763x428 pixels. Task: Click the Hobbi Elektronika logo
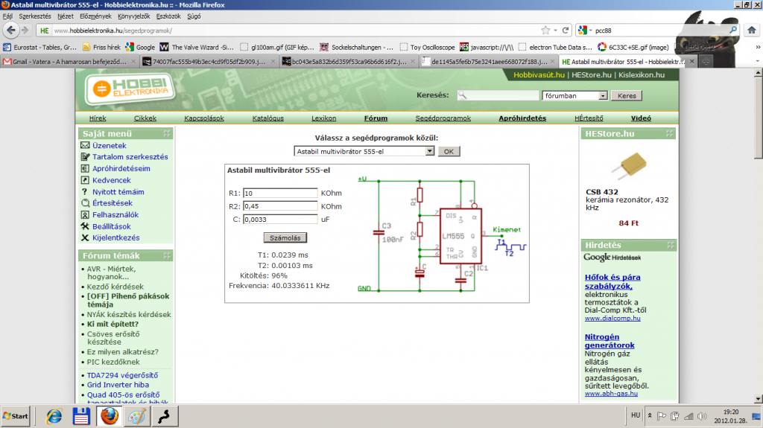click(130, 89)
